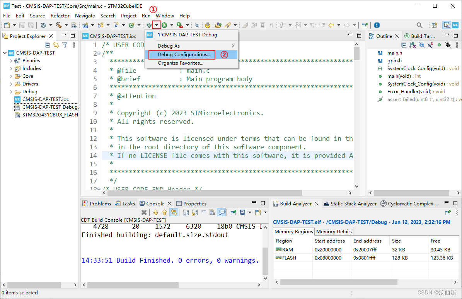Click the magnifier Search icon in toolbar
This screenshot has width=462, height=299.
click(x=419, y=26)
